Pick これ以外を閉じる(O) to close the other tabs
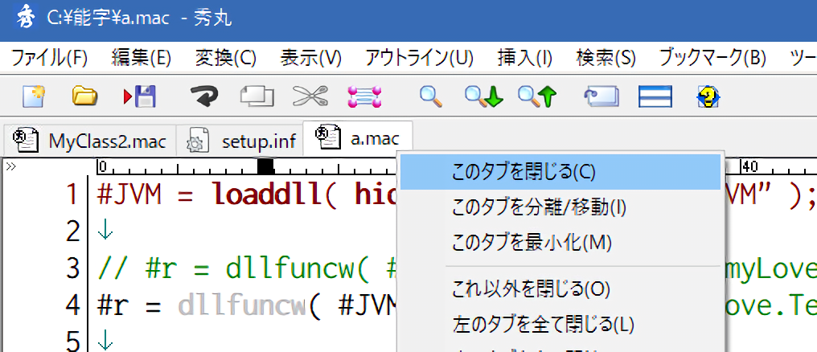 pos(531,288)
